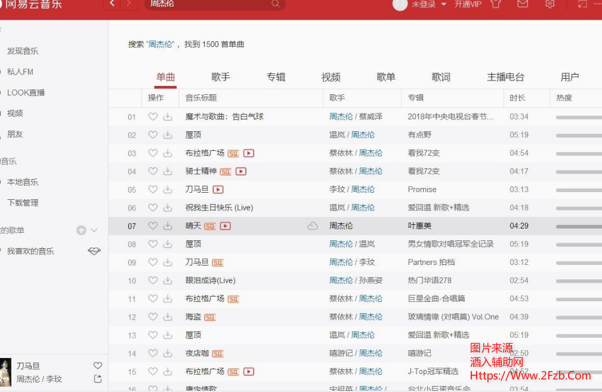
Task: Toggle heart for 眼泪成诗(Live) in row 10
Action: coord(153,280)
